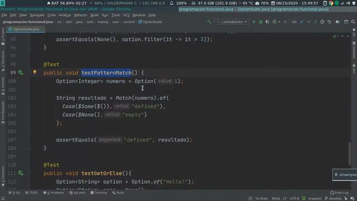Open the Project tool window sidebar
The height and width of the screenshot is (201, 357).
3,36
